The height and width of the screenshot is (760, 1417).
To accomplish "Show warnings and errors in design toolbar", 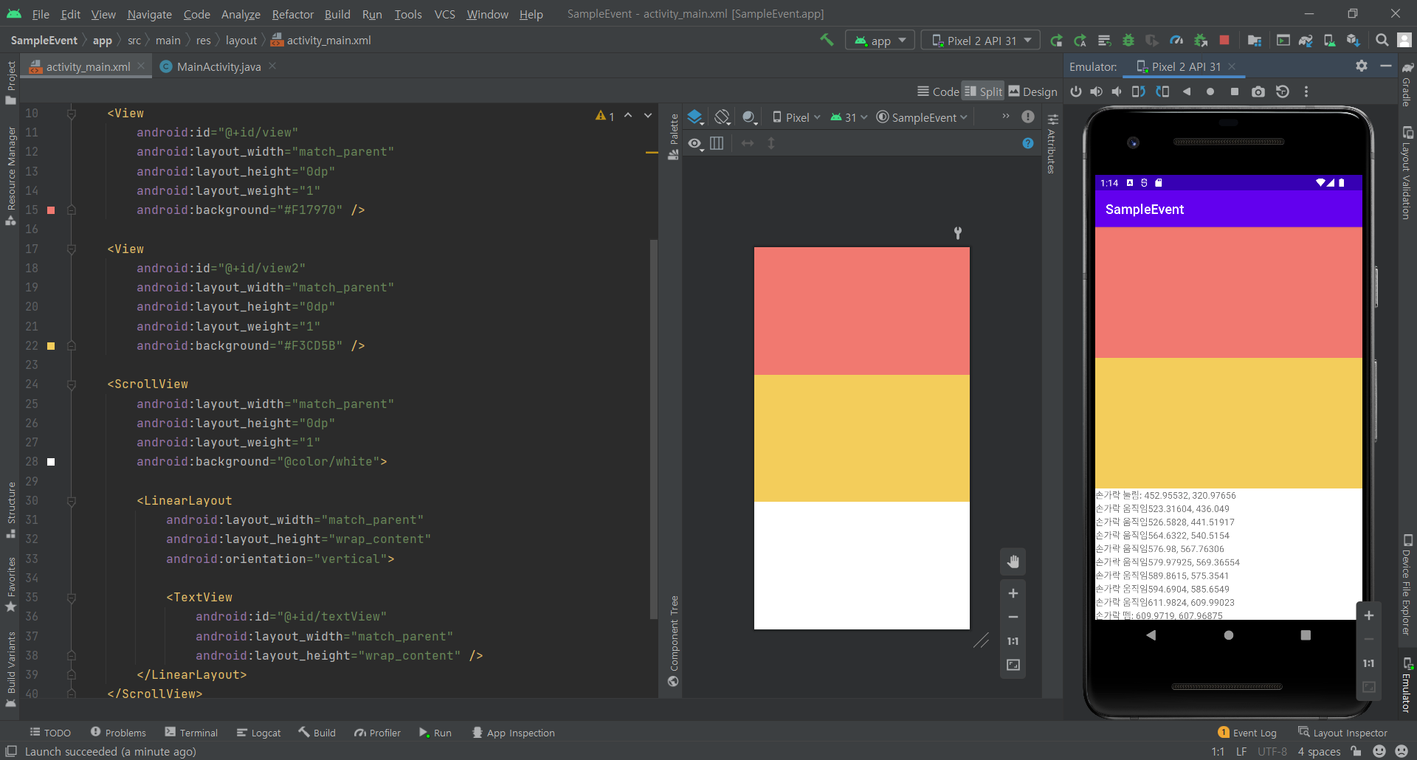I will tap(1028, 117).
